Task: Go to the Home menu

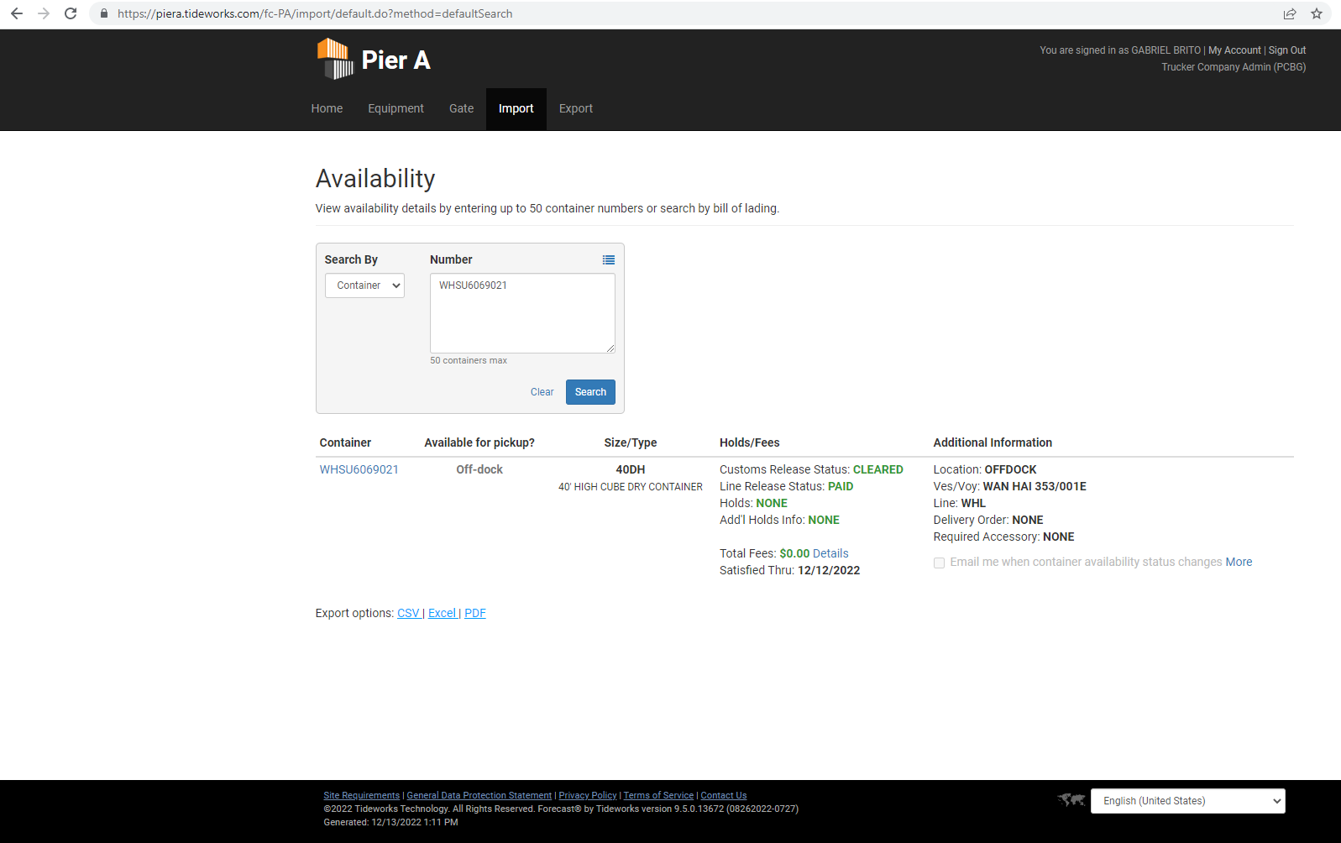Action: [x=327, y=108]
